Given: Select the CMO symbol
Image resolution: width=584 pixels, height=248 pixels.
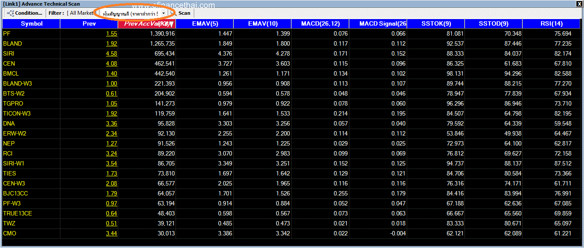Looking at the screenshot, I should 9,233.
